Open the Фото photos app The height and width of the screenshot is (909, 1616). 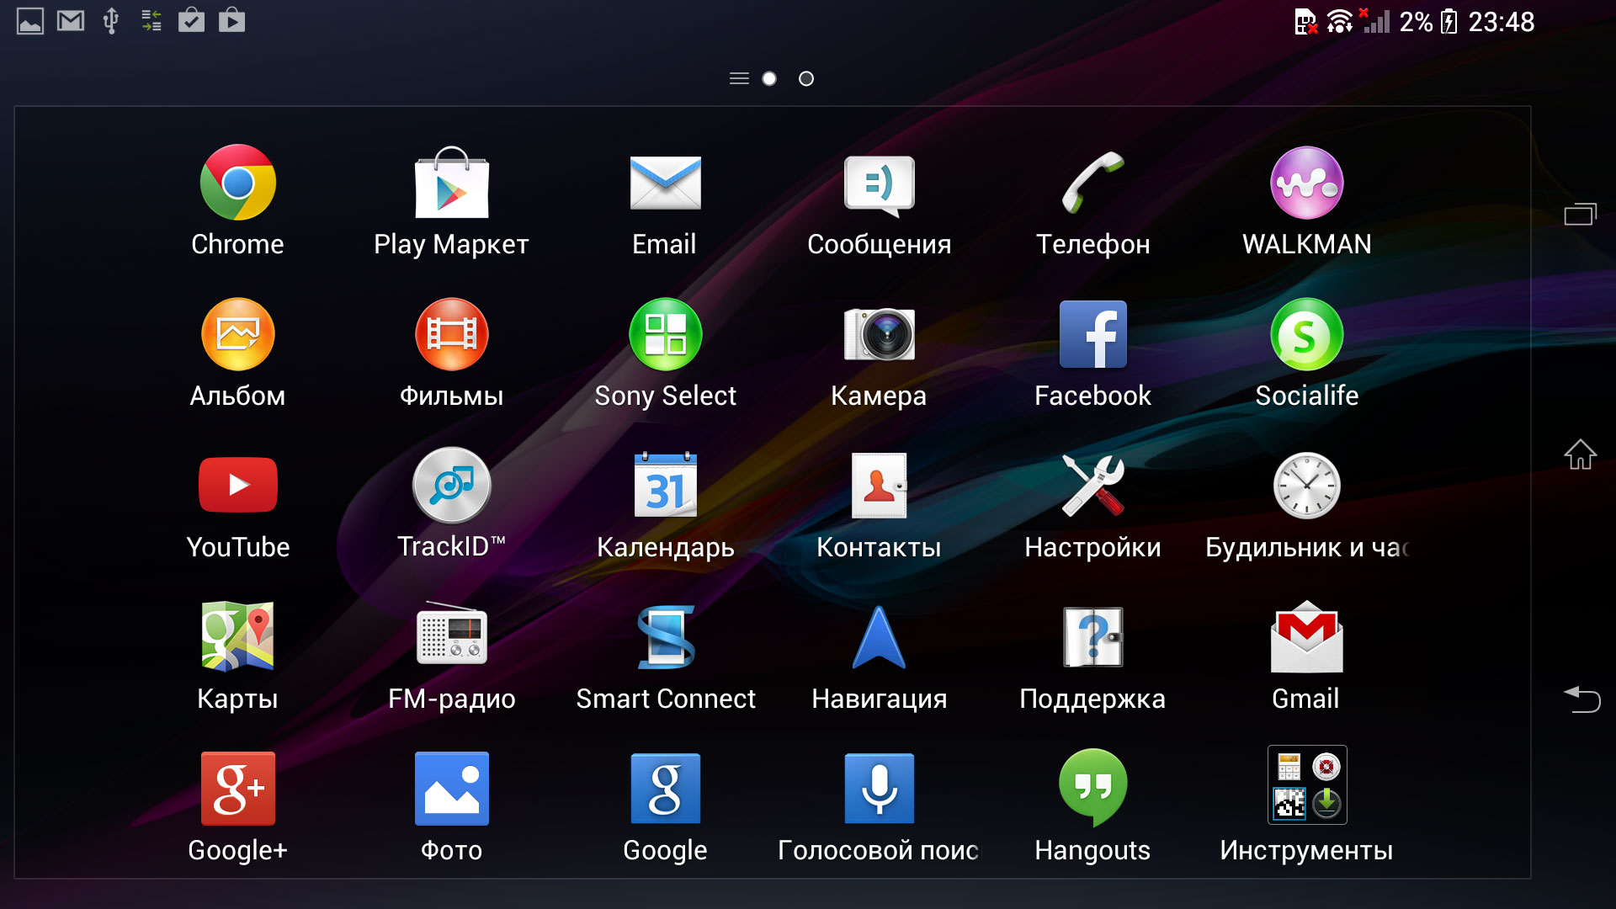(451, 808)
